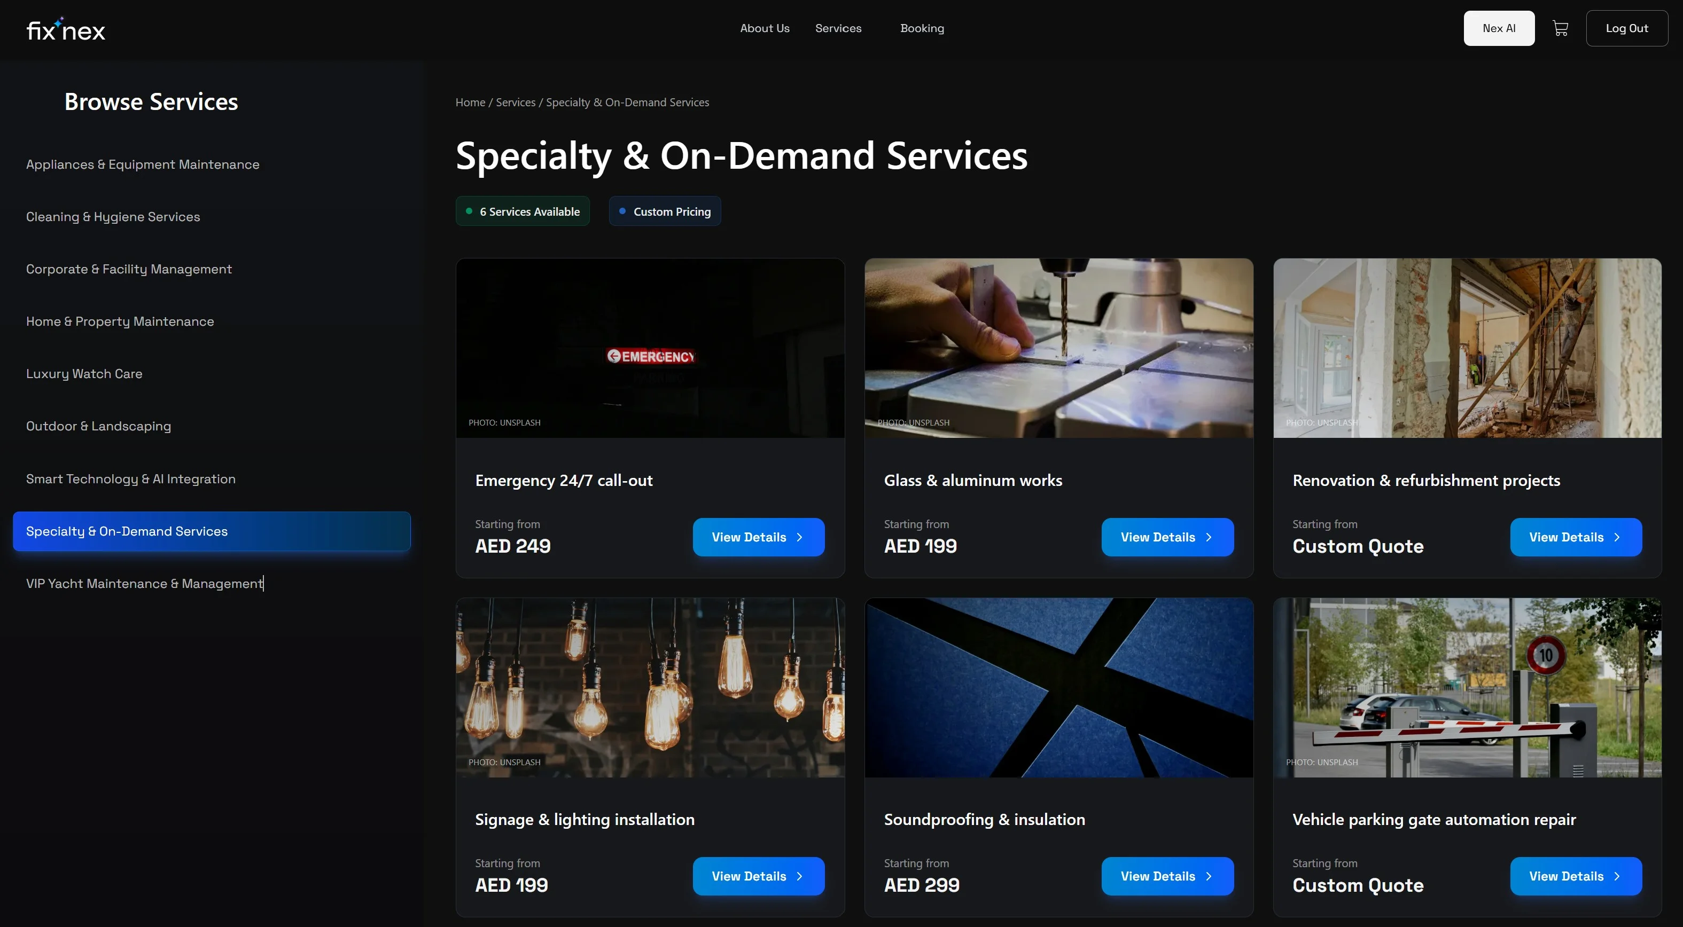The image size is (1683, 927).
Task: Click chevron on Glass & aluminum View Details
Action: (x=1209, y=537)
